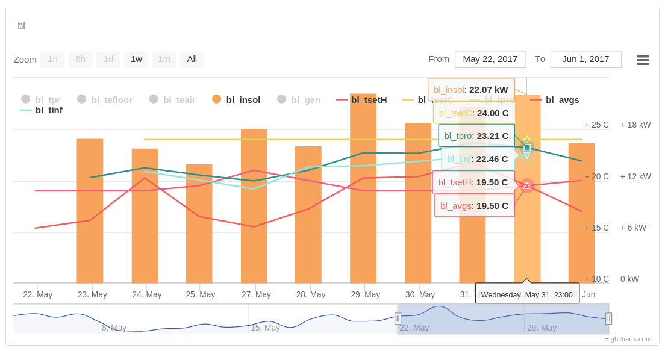This screenshot has height=351, width=668.
Task: Click the From date field
Action: coord(490,59)
